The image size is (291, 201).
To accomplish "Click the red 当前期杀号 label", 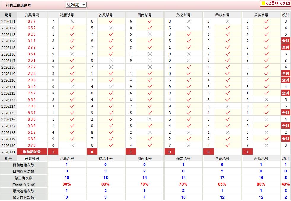I will 32,152.
